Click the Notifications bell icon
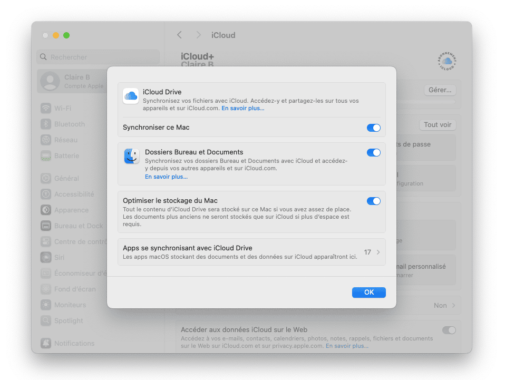This screenshot has width=505, height=380. click(46, 343)
